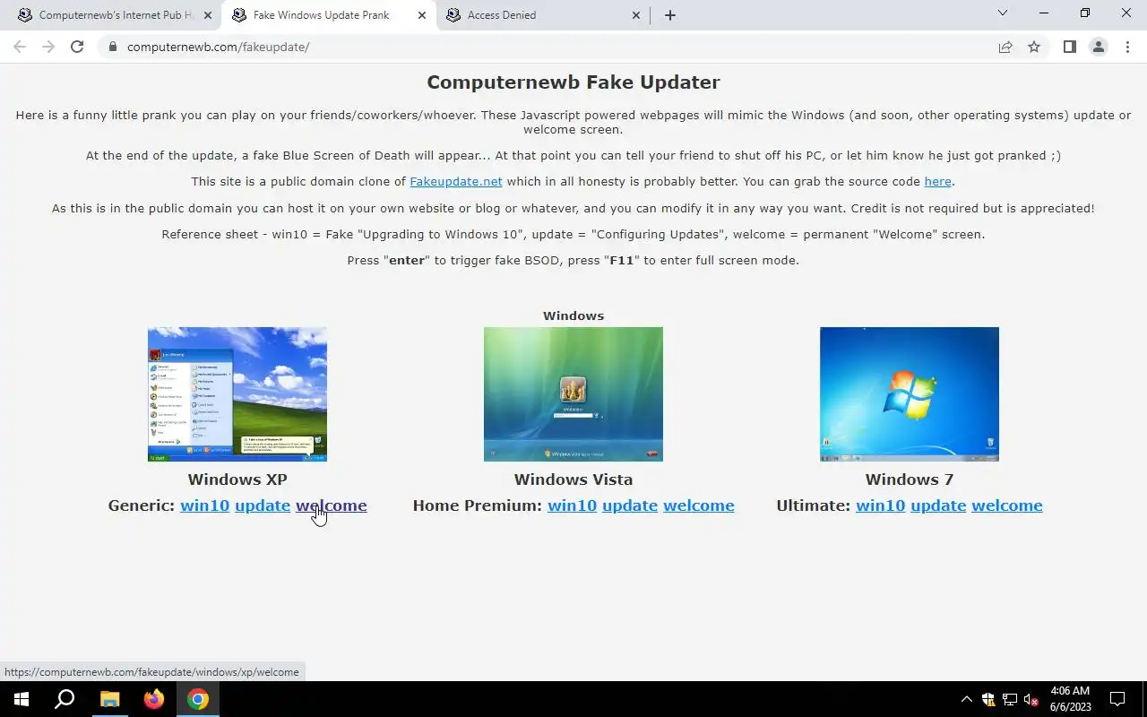The image size is (1147, 717).
Task: Expand the tab search dropdown arrow
Action: click(x=1003, y=13)
